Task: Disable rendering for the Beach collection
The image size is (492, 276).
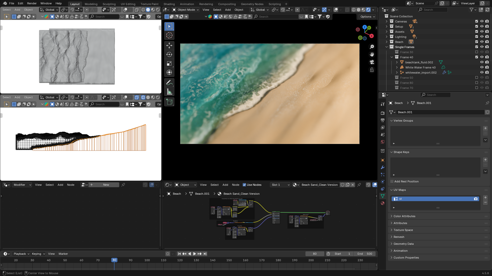Action: [487, 42]
